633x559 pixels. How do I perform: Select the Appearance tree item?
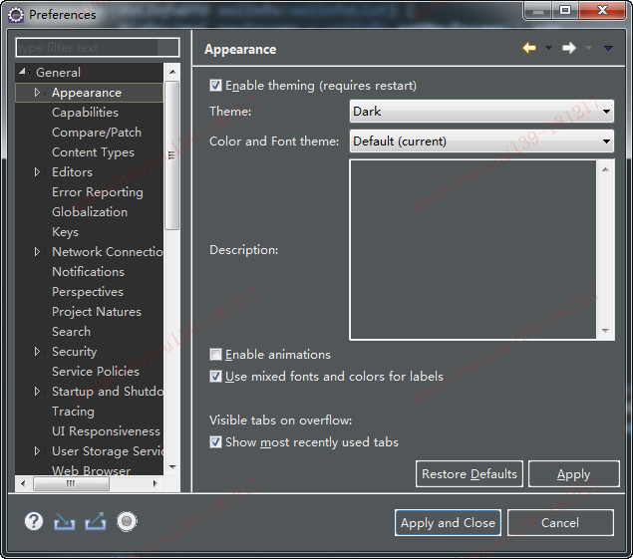point(87,93)
